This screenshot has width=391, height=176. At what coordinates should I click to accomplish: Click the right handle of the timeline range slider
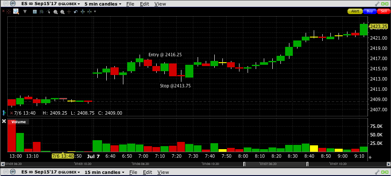click(307, 164)
